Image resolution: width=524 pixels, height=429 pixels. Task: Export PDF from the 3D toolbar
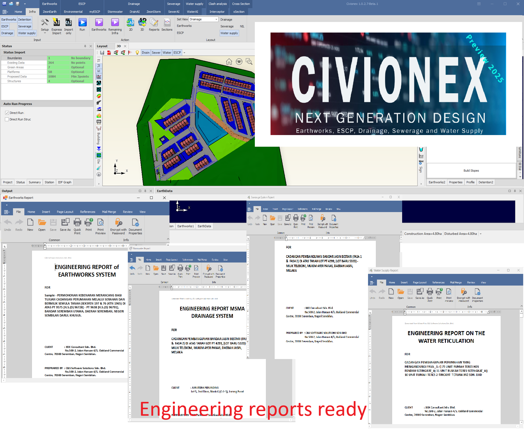109,53
